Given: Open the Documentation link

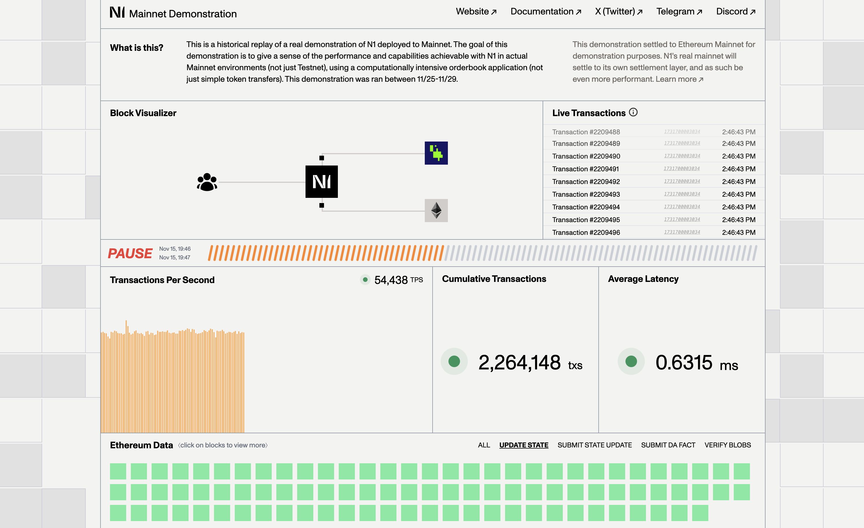Looking at the screenshot, I should pyautogui.click(x=546, y=12).
